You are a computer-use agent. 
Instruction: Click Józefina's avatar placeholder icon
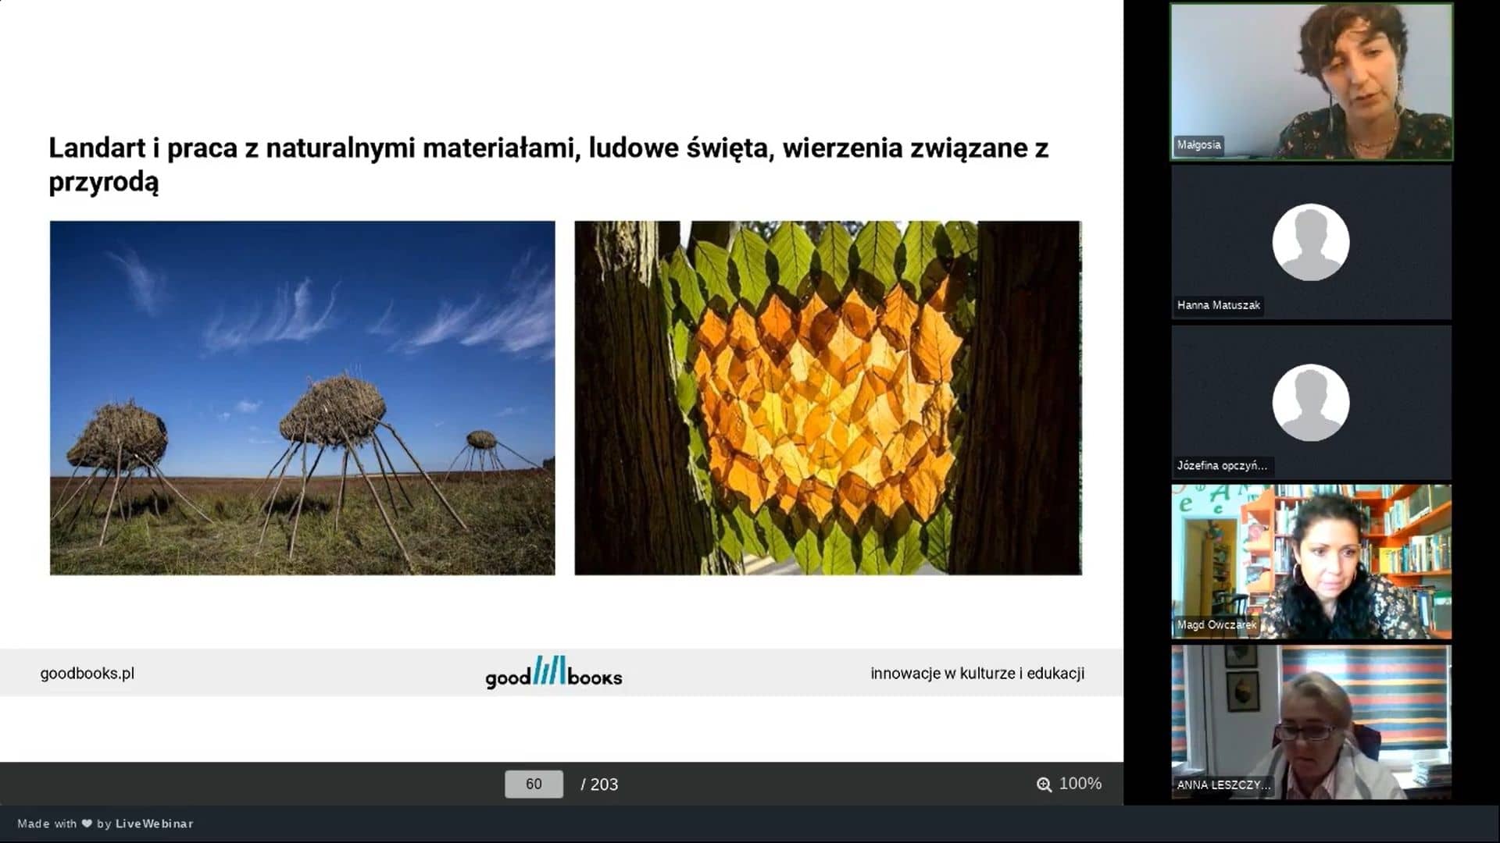(x=1311, y=403)
